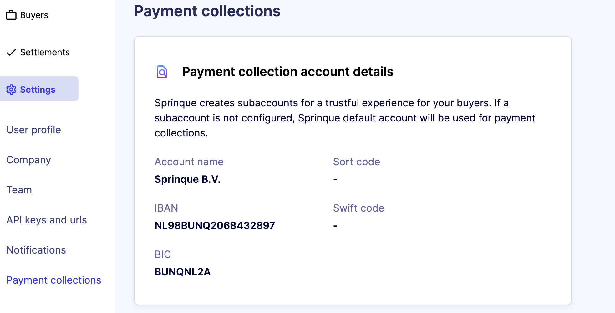Click the Payment collections page heading

[207, 11]
